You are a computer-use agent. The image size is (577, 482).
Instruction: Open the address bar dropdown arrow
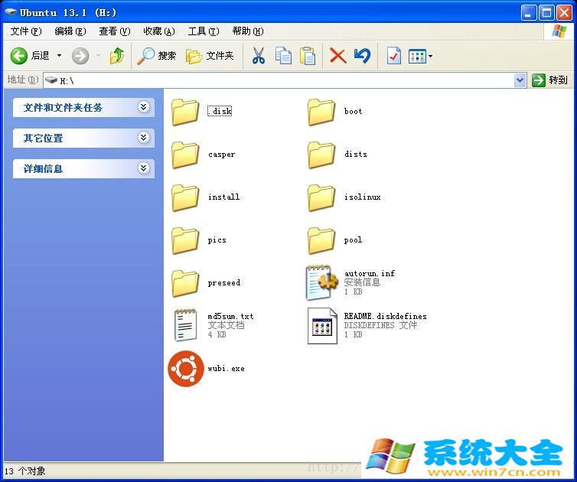pos(520,80)
